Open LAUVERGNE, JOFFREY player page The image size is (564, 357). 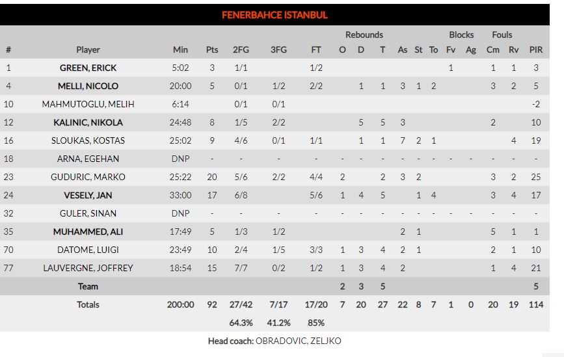88,268
